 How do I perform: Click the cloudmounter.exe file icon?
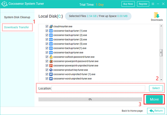(51, 26)
